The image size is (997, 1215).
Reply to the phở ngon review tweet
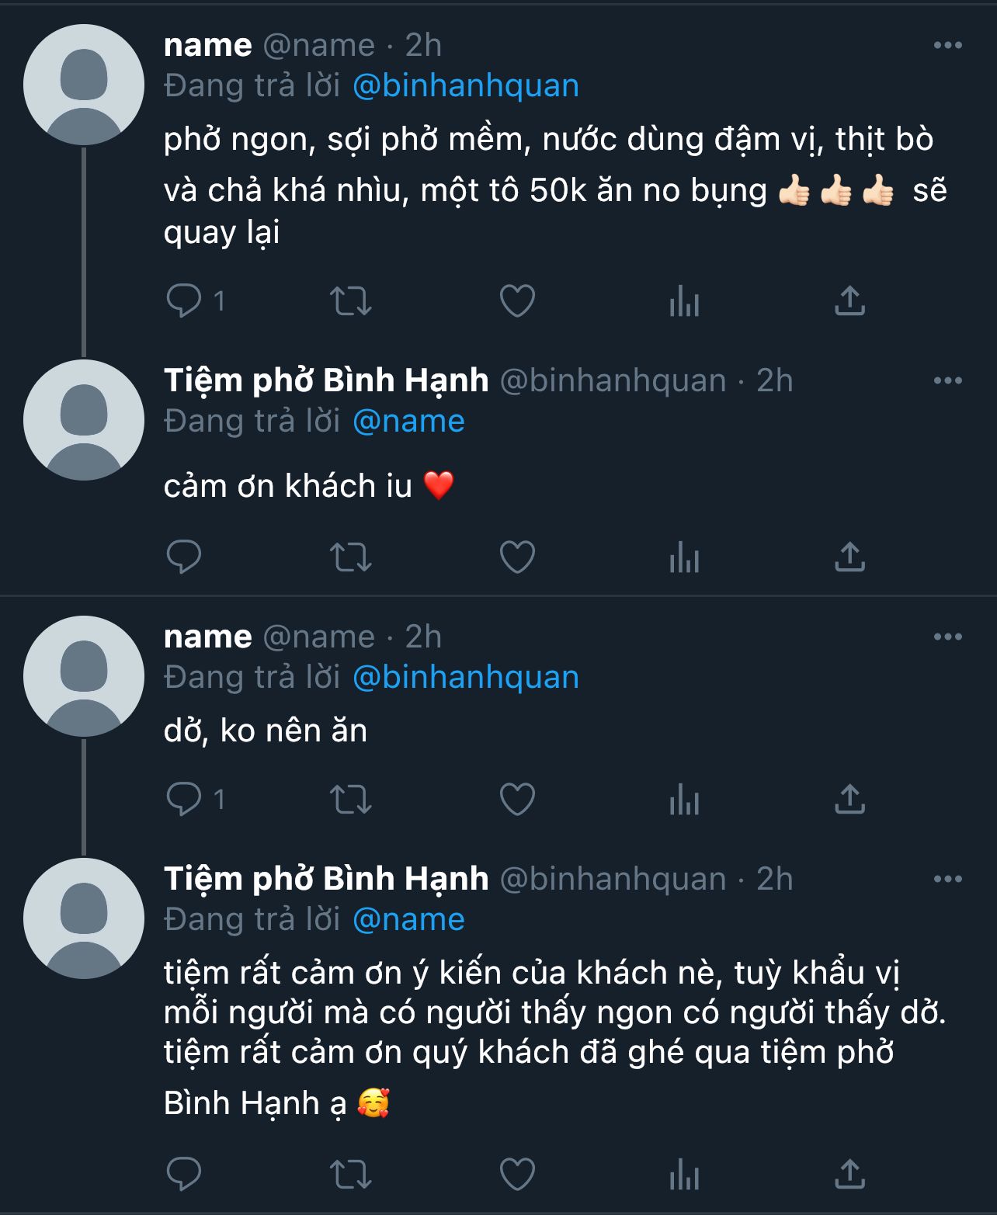[184, 300]
